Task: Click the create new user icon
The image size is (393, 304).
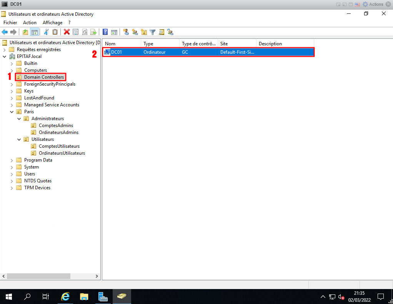Action: point(126,32)
